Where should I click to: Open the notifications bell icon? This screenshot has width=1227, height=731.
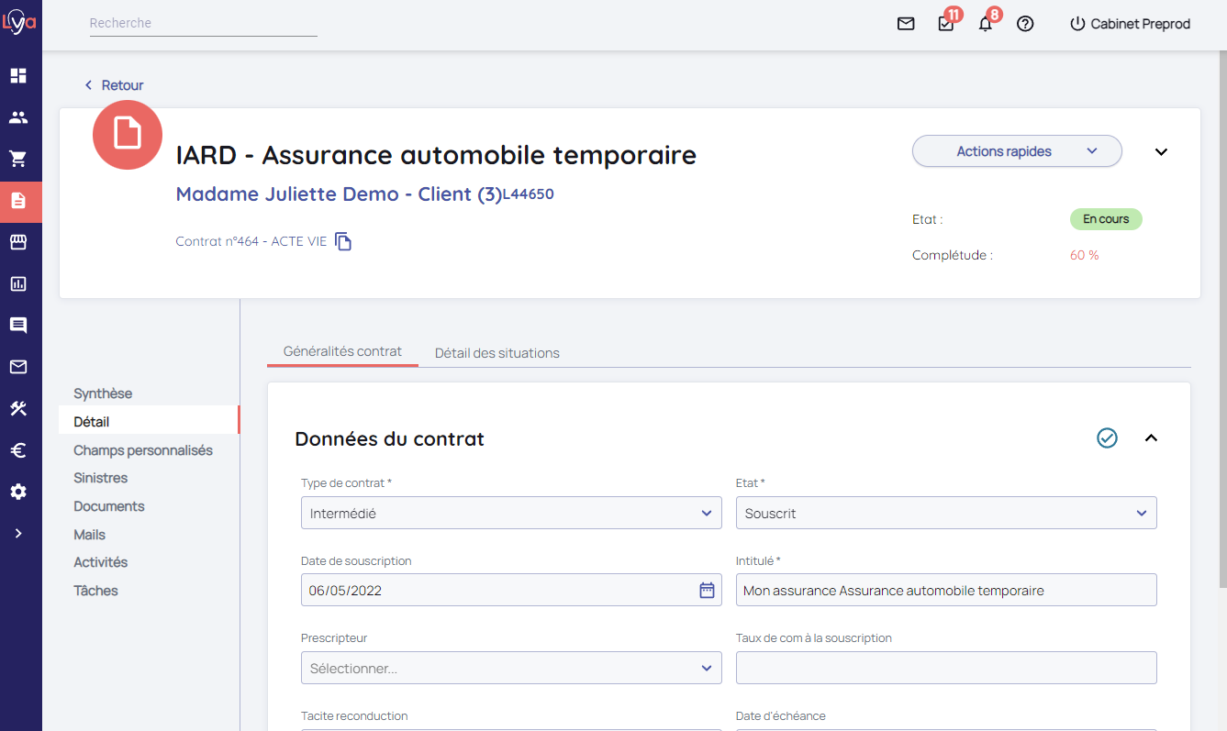(x=986, y=25)
